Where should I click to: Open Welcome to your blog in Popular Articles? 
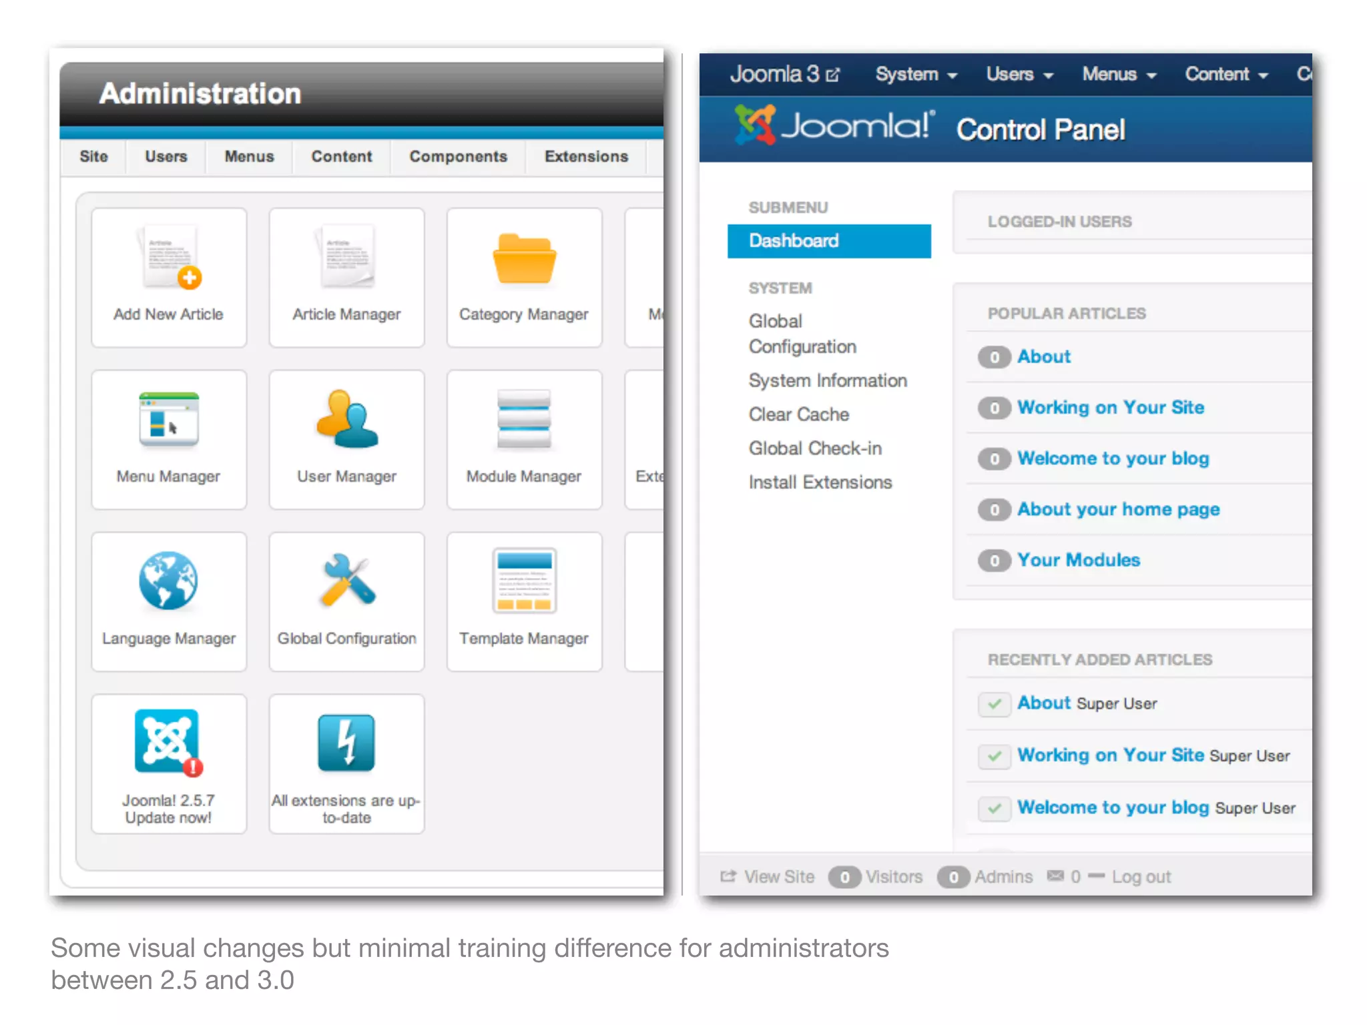pos(1113,458)
